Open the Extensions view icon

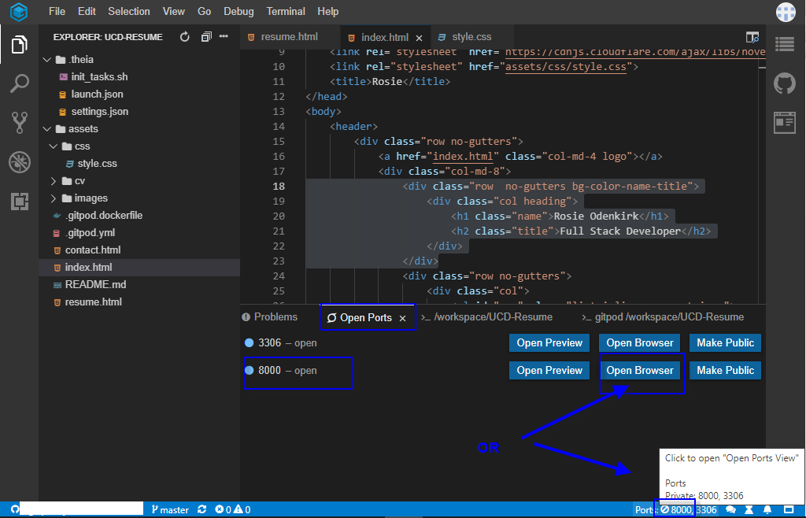[19, 202]
